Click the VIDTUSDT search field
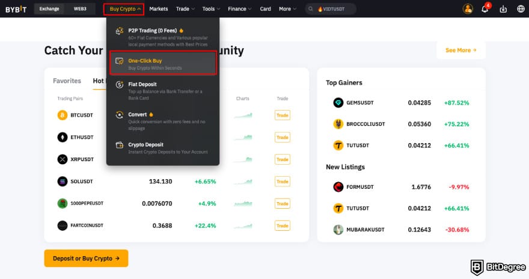 coord(331,9)
